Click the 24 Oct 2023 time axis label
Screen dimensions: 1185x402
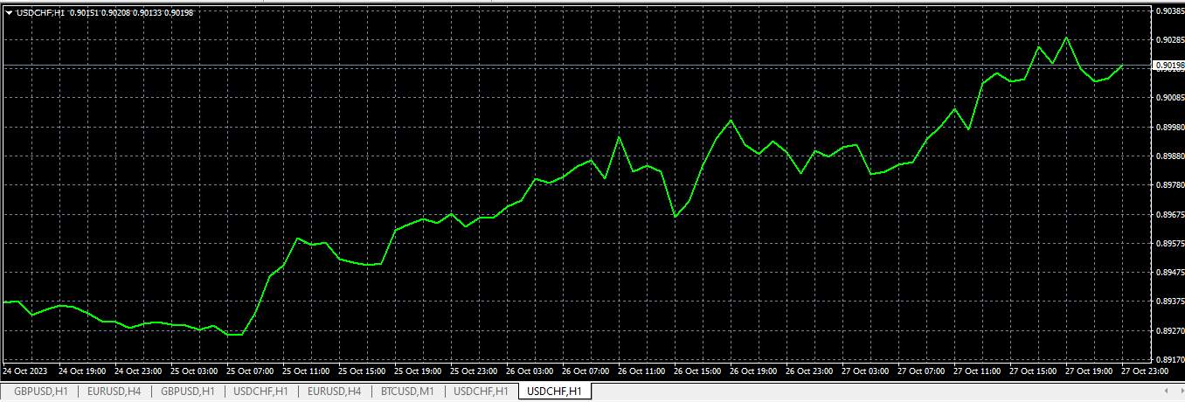(x=26, y=371)
